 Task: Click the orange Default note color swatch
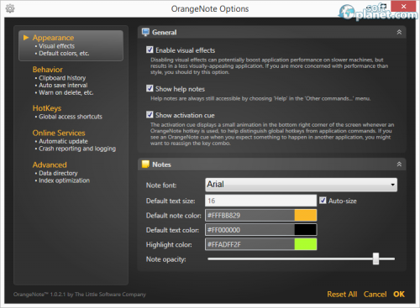pyautogui.click(x=306, y=216)
